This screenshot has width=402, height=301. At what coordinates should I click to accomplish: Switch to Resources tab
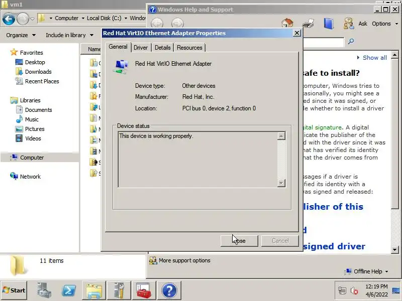point(189,48)
